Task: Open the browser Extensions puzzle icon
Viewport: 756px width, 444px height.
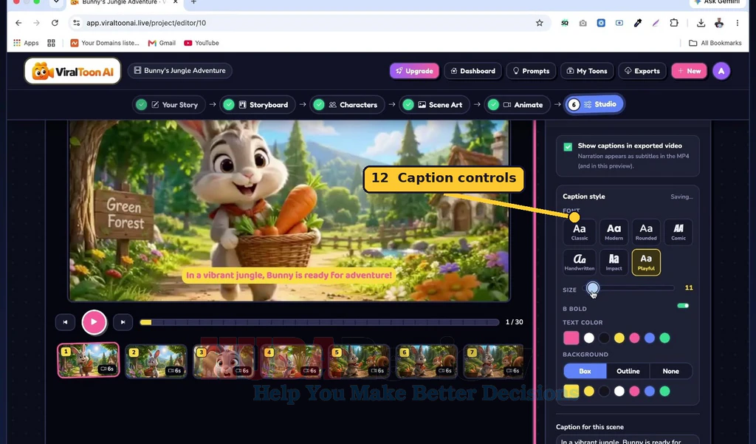Action: pyautogui.click(x=674, y=23)
